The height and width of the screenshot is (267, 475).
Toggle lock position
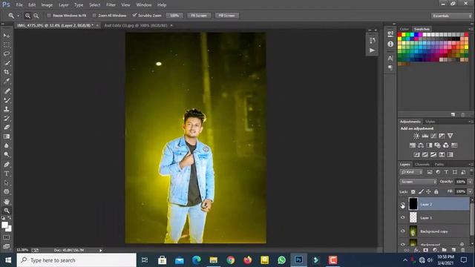[x=428, y=191]
